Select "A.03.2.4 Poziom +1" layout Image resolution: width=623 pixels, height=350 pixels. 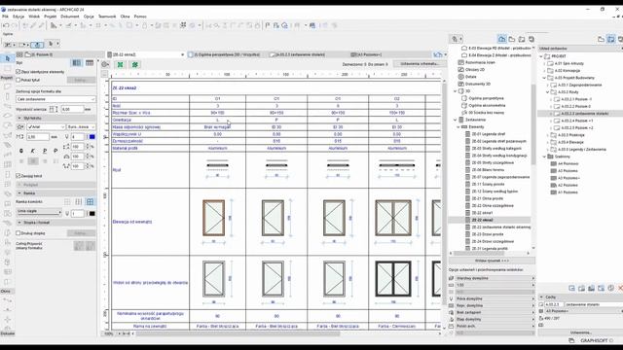click(x=577, y=121)
